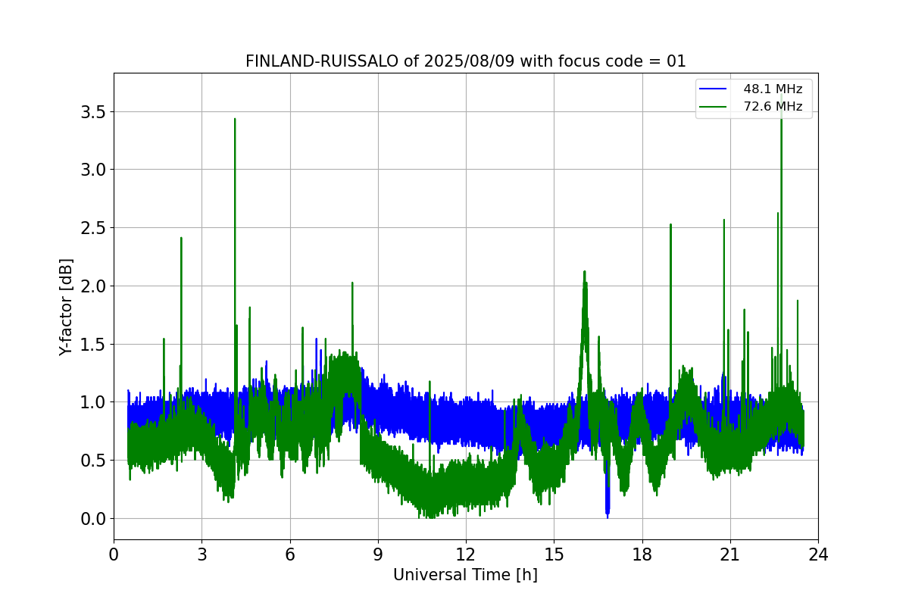Click x-axis tick label 0
Screen dimensions: 909x606
tap(114, 554)
